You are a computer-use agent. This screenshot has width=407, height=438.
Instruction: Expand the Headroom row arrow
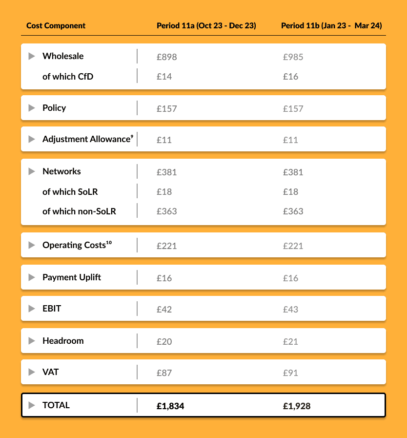pos(32,340)
